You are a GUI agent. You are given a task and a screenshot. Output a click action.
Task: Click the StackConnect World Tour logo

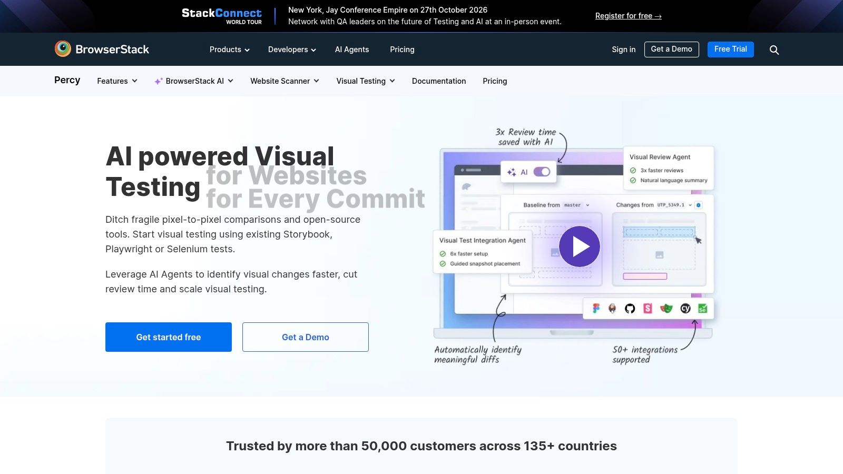[x=222, y=16]
